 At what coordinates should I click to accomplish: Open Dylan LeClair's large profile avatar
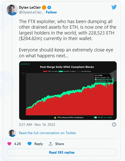coord(12,10)
